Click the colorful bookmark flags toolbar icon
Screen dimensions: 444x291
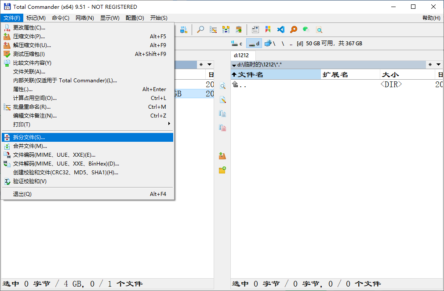click(x=268, y=29)
